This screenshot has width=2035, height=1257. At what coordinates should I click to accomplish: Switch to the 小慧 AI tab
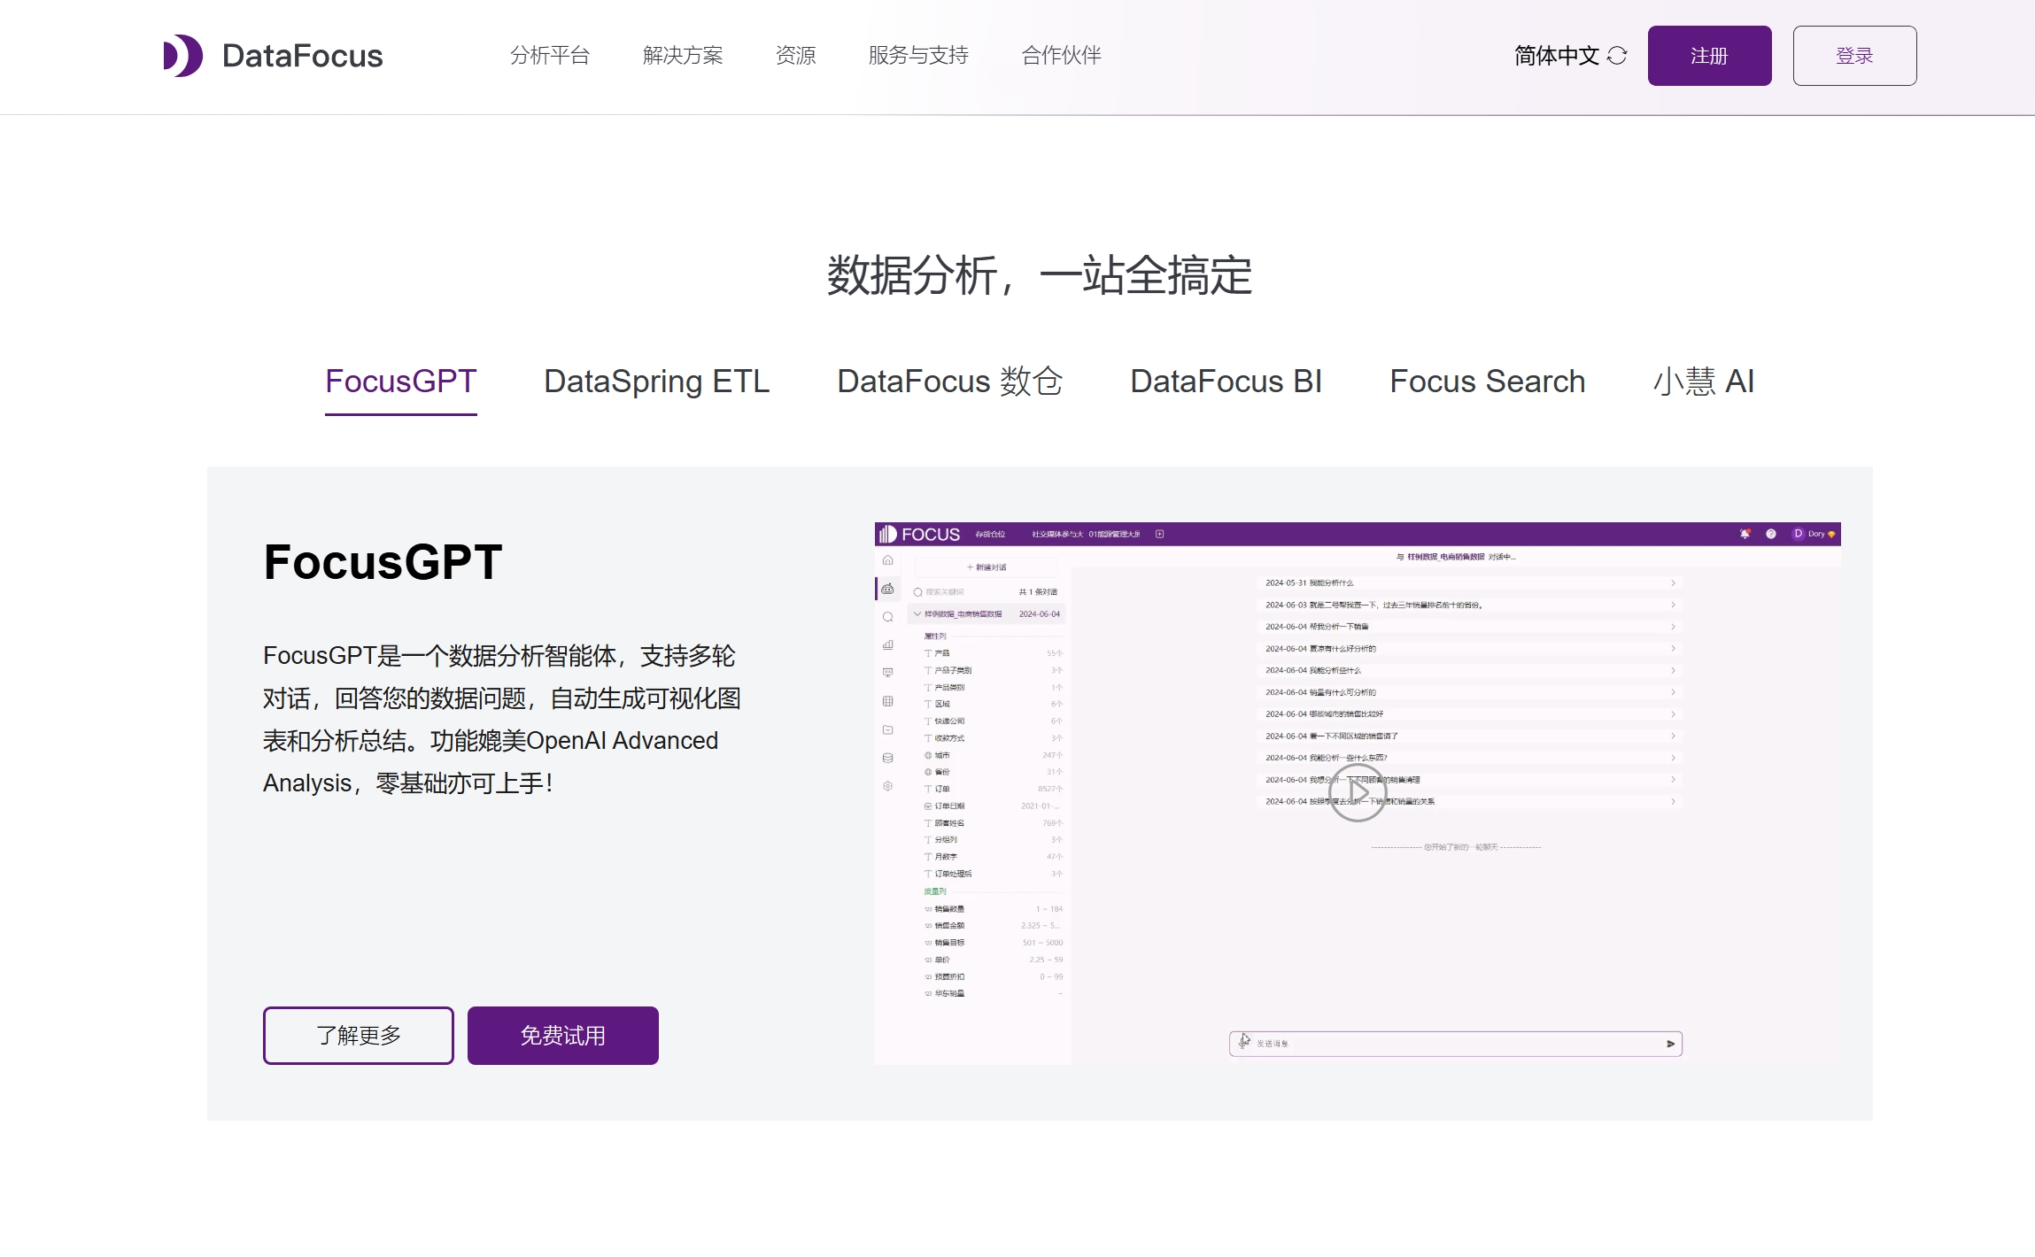click(1703, 382)
